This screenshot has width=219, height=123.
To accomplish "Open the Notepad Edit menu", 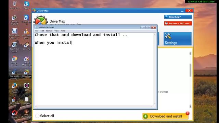I will point(42,31).
